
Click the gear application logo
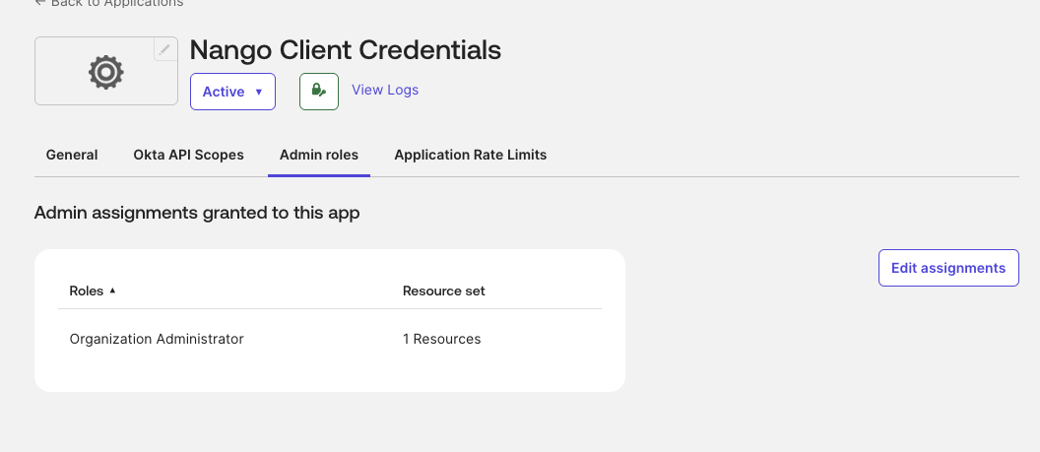106,72
